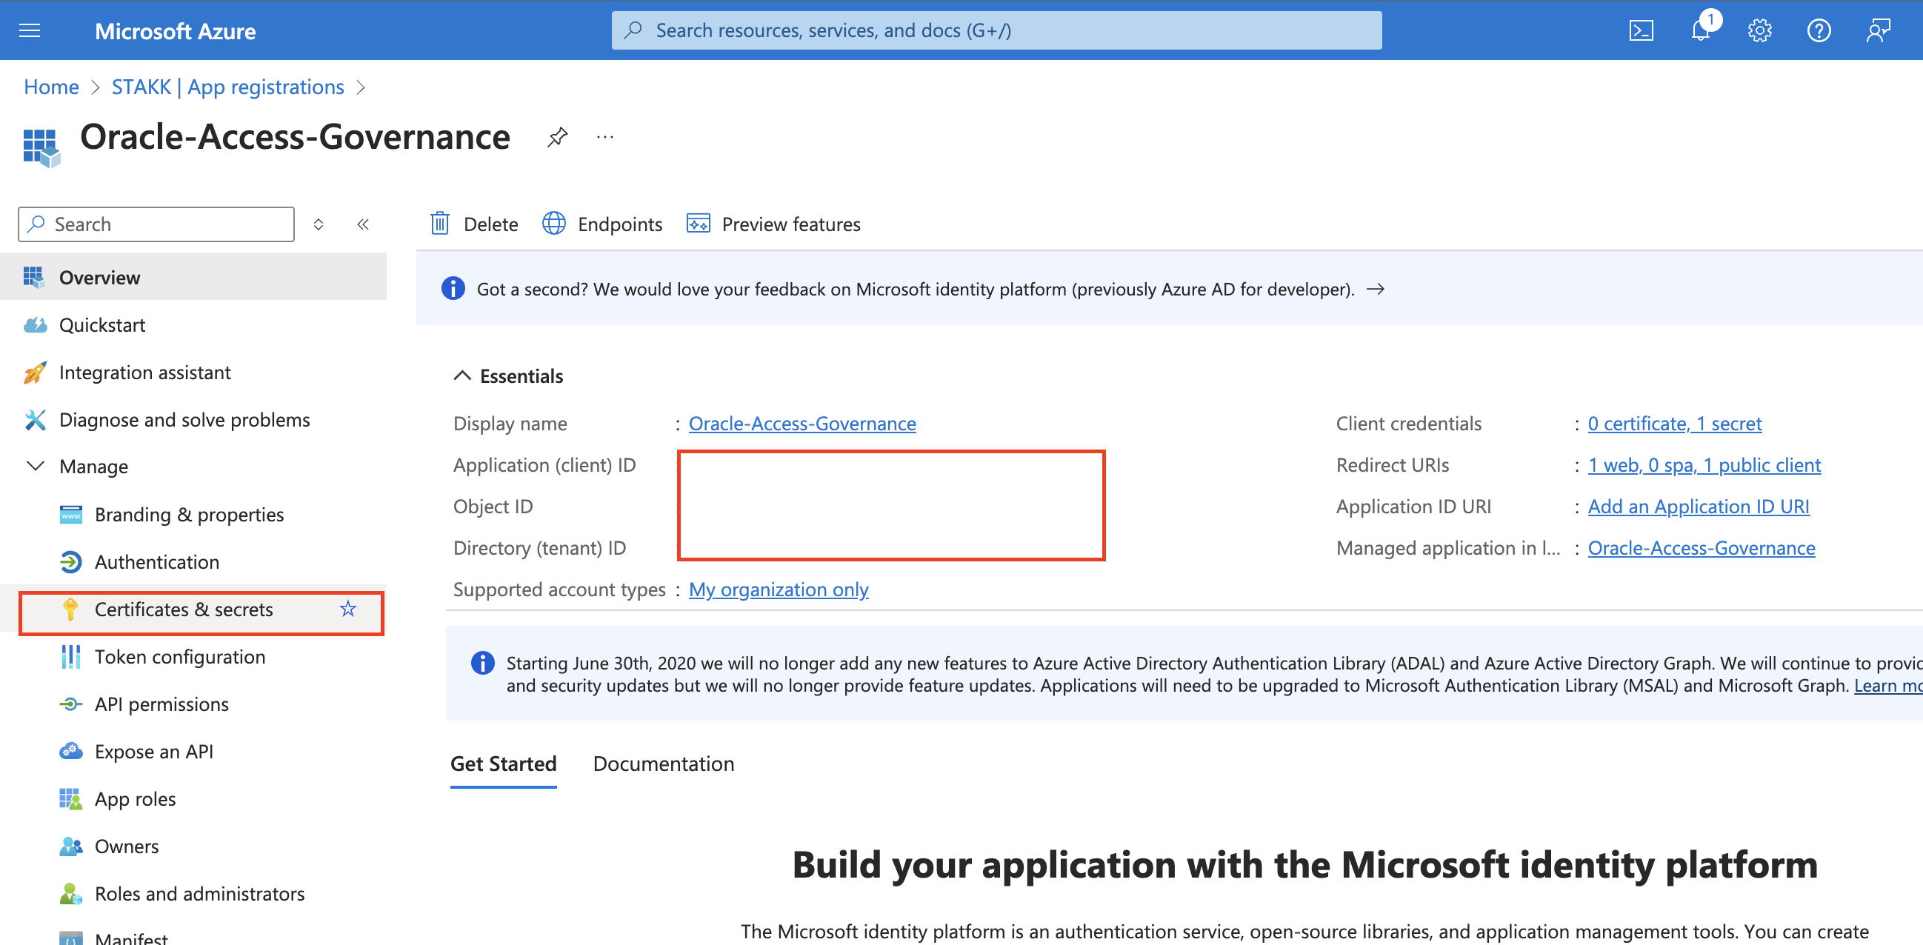The height and width of the screenshot is (945, 1923).
Task: Open the 0 certificate, 1 secret link
Action: (1674, 423)
